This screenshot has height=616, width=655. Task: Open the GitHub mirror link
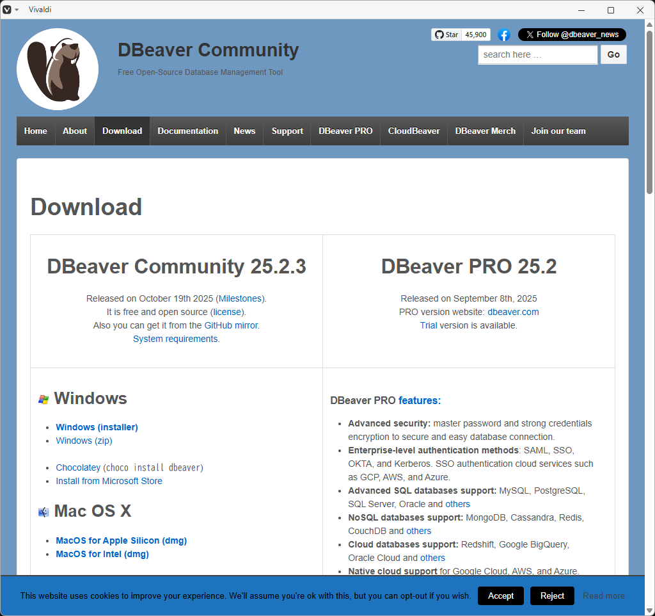(x=231, y=325)
